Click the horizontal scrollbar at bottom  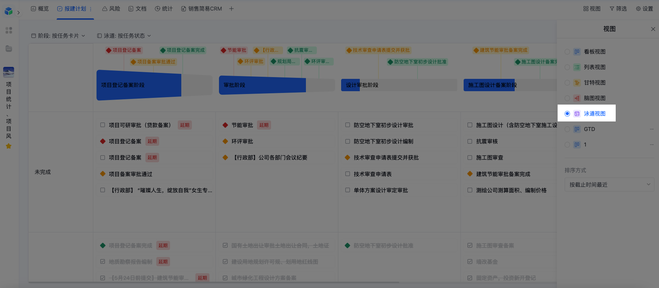(214, 282)
